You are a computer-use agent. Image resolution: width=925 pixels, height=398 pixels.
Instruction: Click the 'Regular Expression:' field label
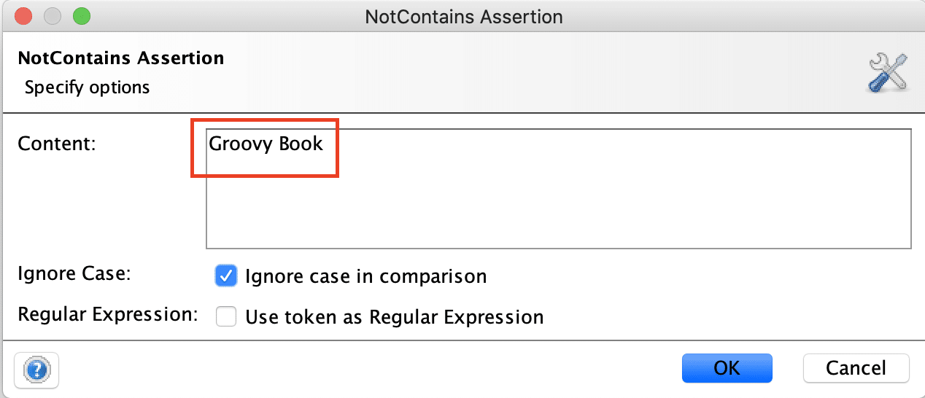coord(108,315)
